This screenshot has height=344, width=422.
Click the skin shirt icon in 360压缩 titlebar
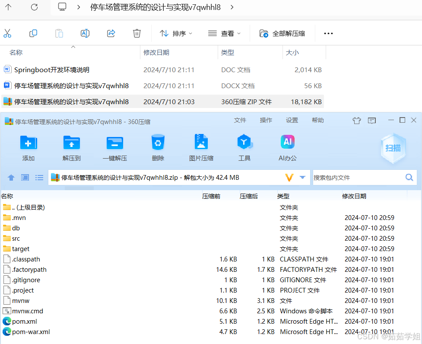pos(357,121)
